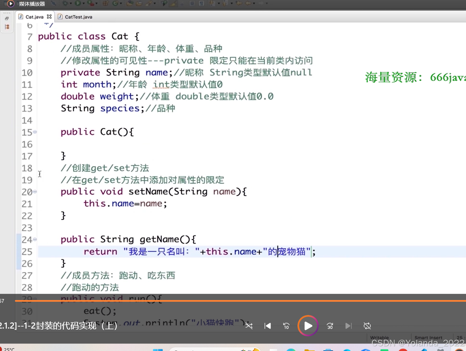Click the 'private' keyword on line 10
The image size is (466, 351).
tap(80, 73)
